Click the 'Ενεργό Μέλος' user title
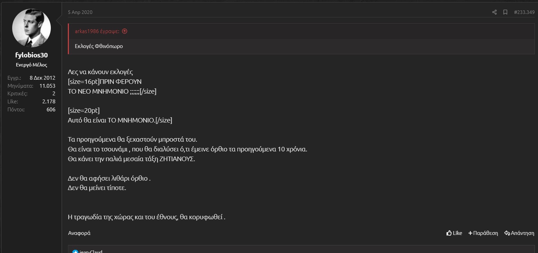The height and width of the screenshot is (253, 538). 31,65
